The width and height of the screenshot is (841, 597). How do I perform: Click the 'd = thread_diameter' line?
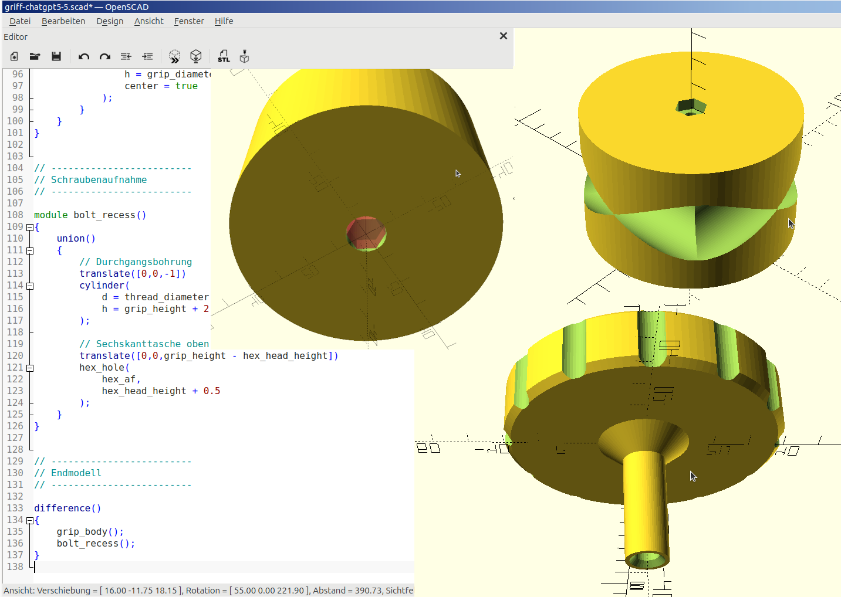click(156, 297)
